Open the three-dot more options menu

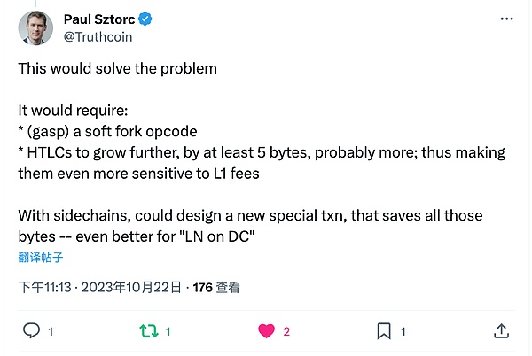(505, 19)
